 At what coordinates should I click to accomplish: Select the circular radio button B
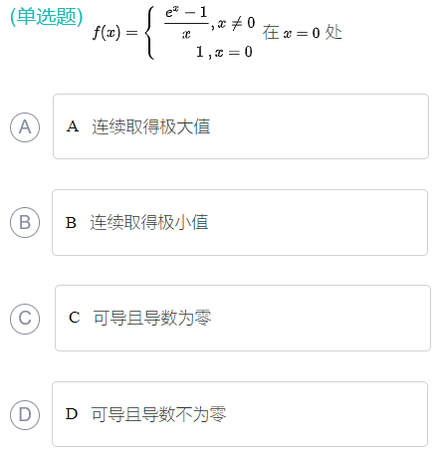[25, 222]
